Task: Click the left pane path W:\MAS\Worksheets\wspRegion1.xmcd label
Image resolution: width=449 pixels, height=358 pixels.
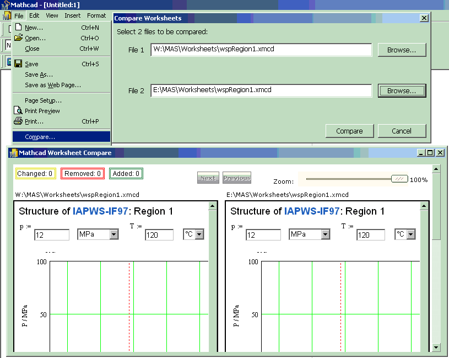Action: click(77, 195)
